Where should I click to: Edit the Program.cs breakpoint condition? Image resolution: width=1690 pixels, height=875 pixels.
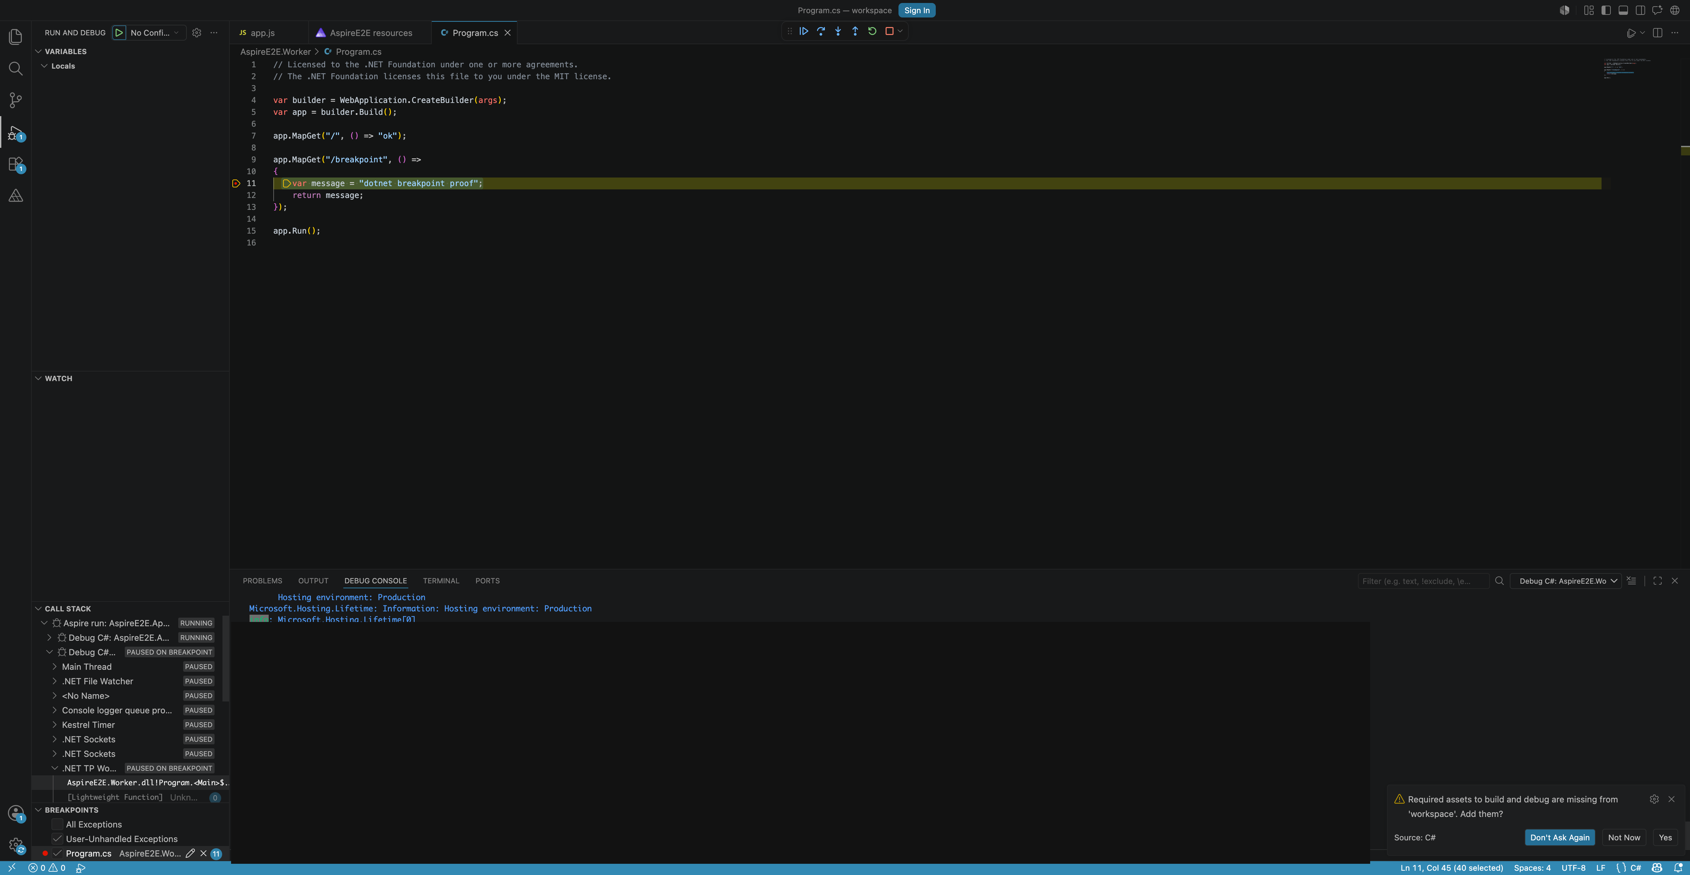tap(190, 853)
